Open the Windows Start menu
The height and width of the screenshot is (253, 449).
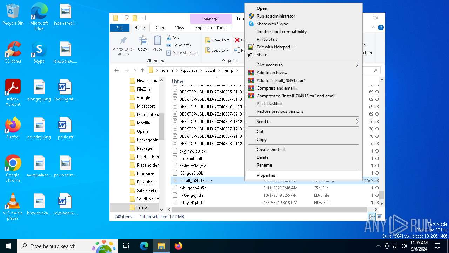(x=8, y=246)
